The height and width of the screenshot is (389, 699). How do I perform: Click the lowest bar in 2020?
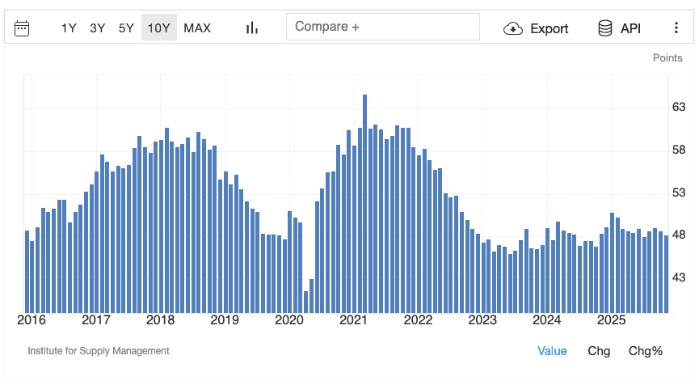(305, 301)
